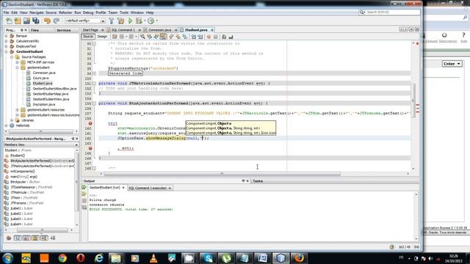Viewport: 470px width, 264px height.
Task: Click the VLC cone taskbar icon
Action: 153,257
